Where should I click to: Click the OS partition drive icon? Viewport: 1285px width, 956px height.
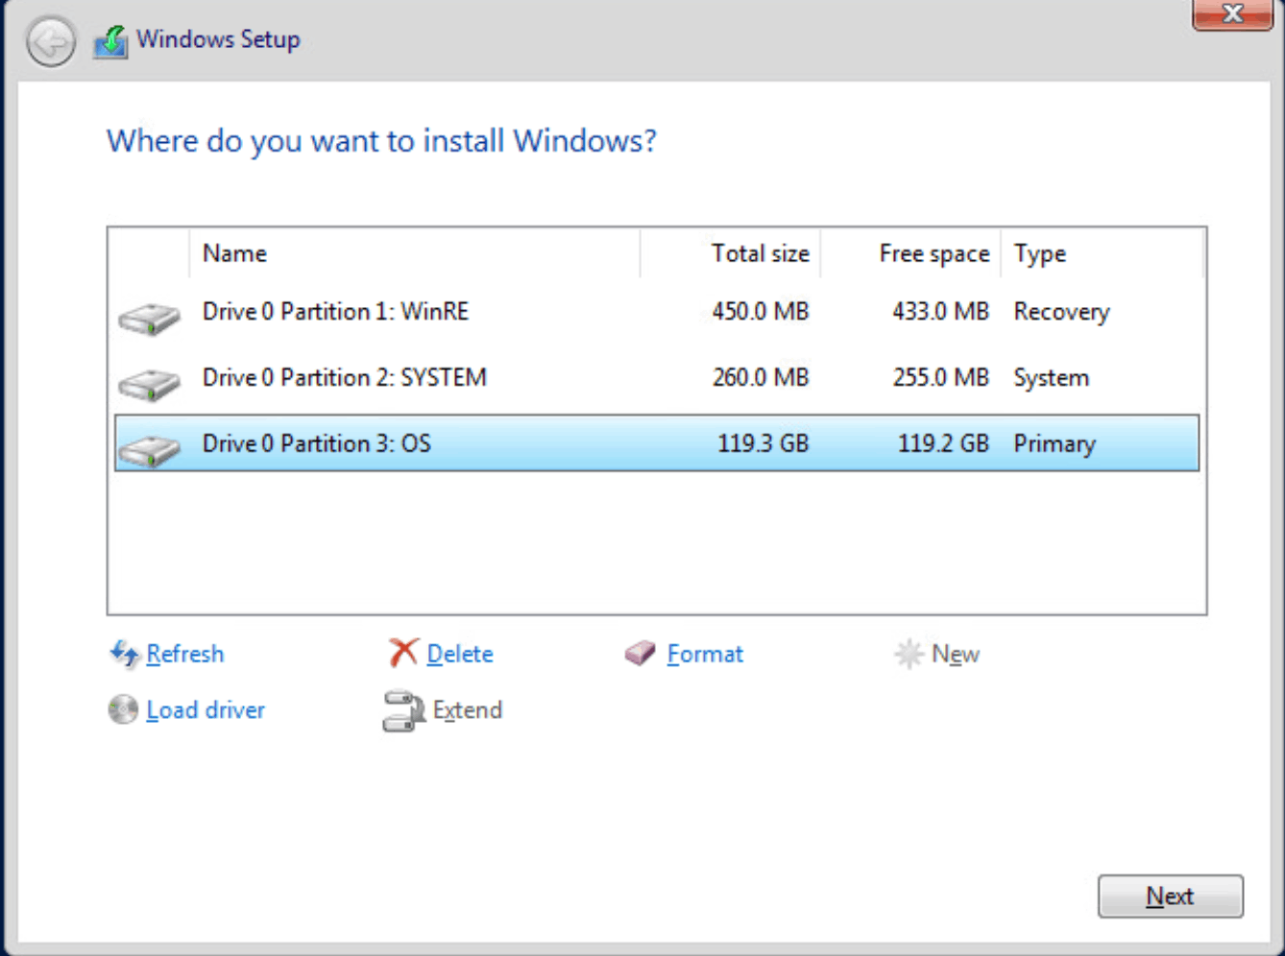click(x=149, y=449)
